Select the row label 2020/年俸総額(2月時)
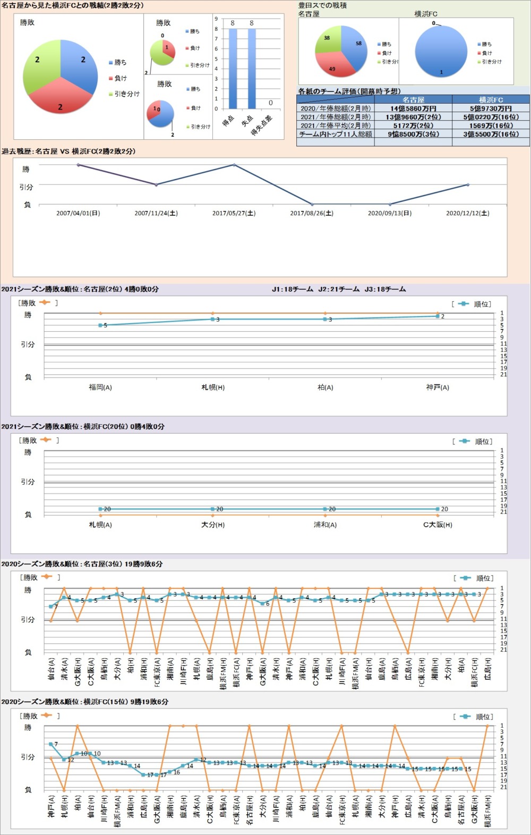 pyautogui.click(x=336, y=108)
